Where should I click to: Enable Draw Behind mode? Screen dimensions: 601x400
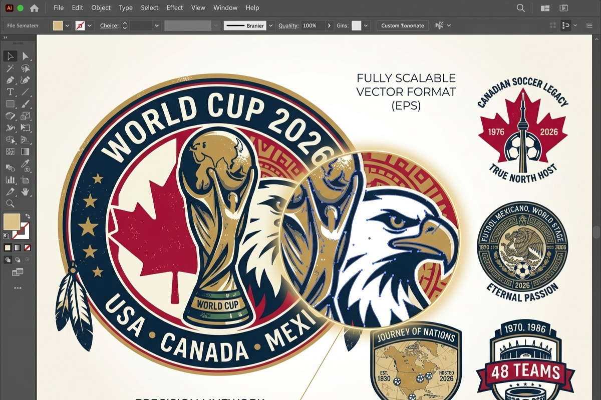click(18, 259)
